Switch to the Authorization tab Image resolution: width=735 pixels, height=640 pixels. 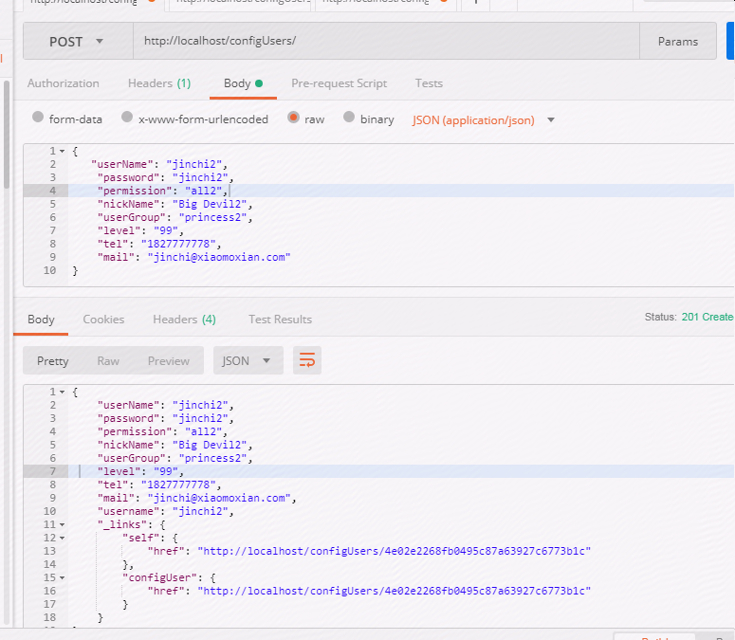click(64, 83)
